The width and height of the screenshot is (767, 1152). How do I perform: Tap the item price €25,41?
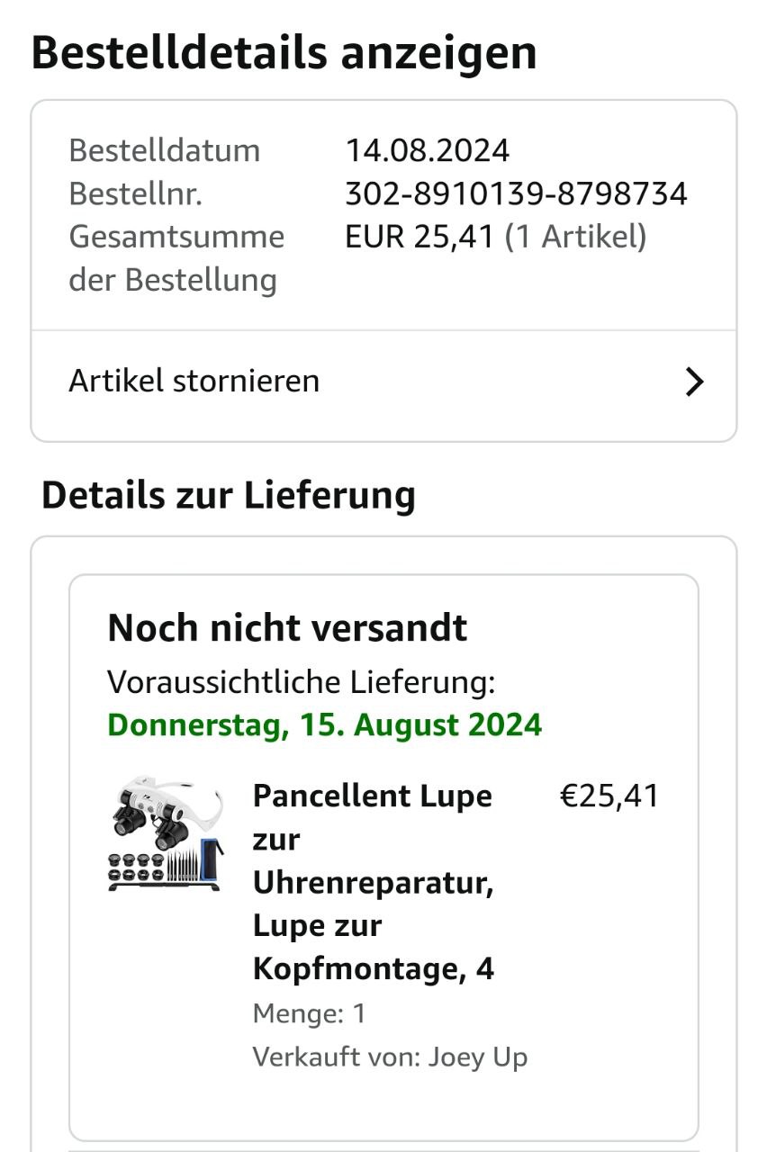[x=609, y=796]
